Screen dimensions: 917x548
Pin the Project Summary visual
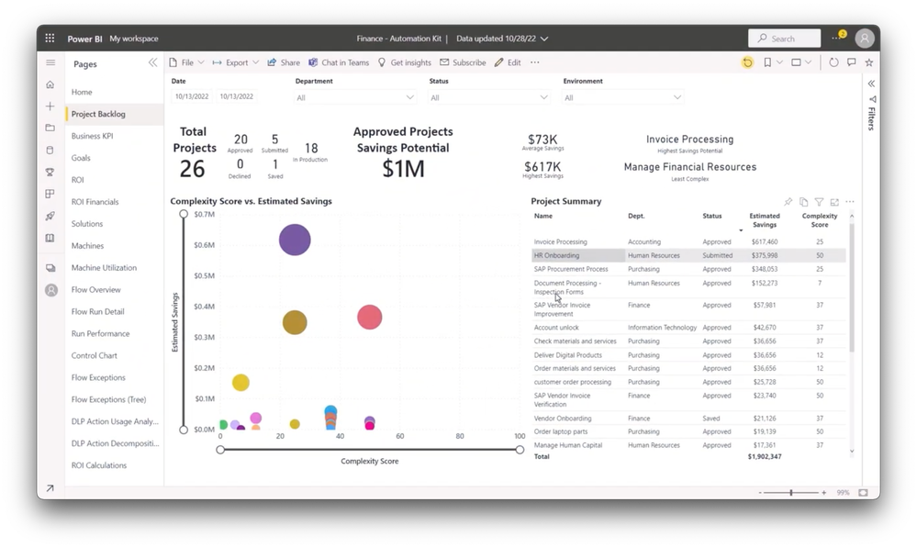click(788, 202)
